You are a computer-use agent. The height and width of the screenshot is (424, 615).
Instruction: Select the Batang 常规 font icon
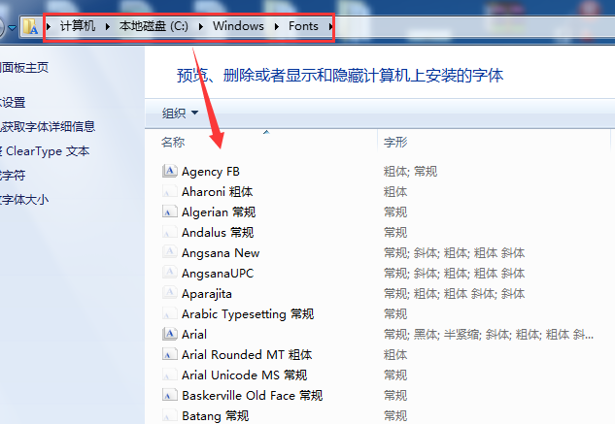[x=169, y=415]
